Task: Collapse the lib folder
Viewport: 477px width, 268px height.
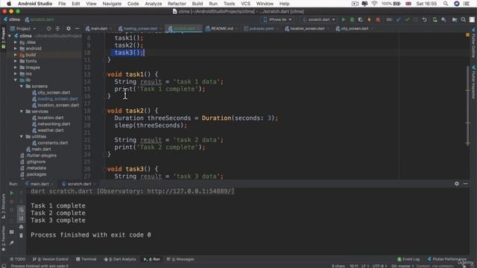Action: [16, 80]
